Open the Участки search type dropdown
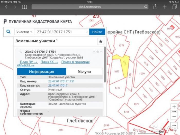The height and width of the screenshot is (135, 180). 24,32
